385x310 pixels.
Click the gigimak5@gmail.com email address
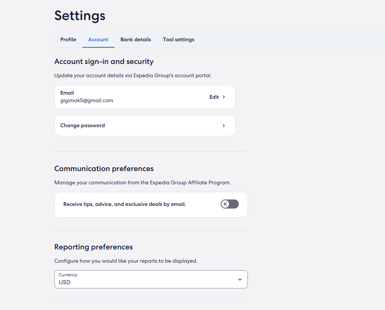[x=87, y=101]
